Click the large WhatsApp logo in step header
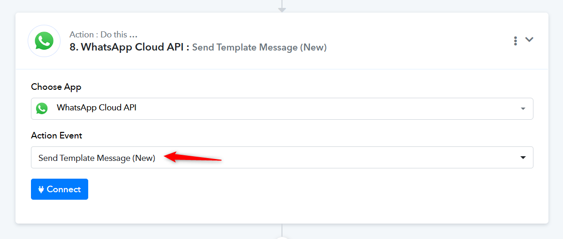This screenshot has height=239, width=563. click(x=44, y=41)
